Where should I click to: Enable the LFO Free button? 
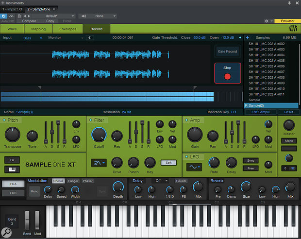point(251,168)
